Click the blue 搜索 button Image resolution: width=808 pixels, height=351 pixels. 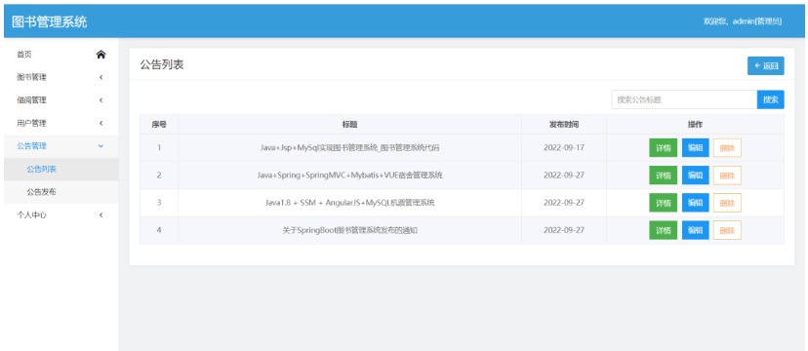tap(770, 99)
